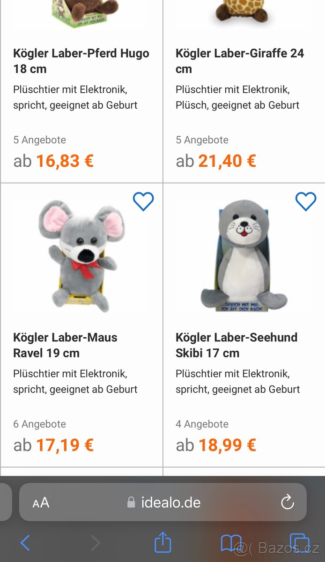Screen dimensions: 325x562
Task: Toggle the heart on the seal product card
Action: point(305,200)
